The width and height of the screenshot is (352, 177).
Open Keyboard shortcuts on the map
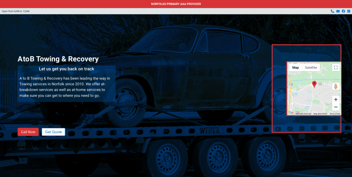coord(303,114)
